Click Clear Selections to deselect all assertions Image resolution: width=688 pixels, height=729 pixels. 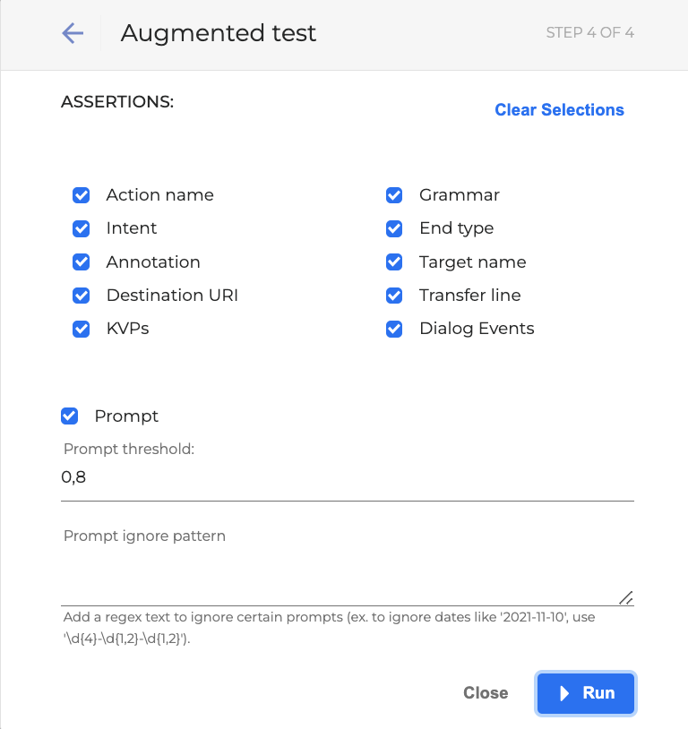coord(559,109)
